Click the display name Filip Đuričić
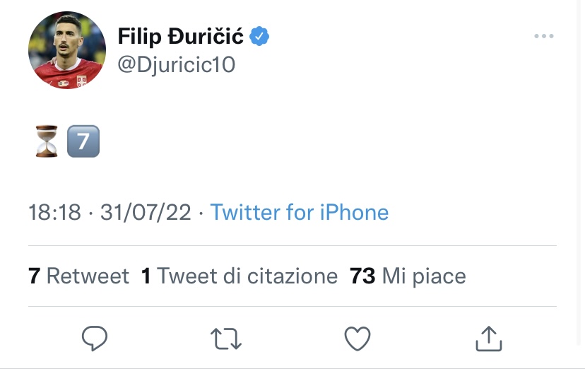Image resolution: width=585 pixels, height=381 pixels. (180, 37)
